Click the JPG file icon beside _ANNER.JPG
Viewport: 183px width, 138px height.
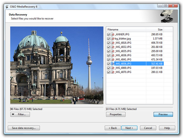point(112,34)
